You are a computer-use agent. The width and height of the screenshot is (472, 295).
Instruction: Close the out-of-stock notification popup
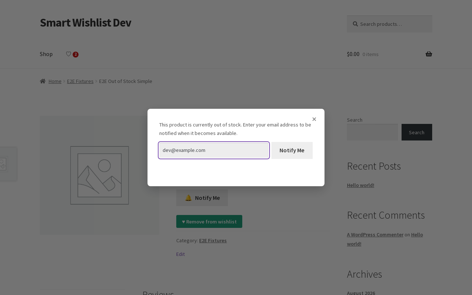[x=314, y=119]
